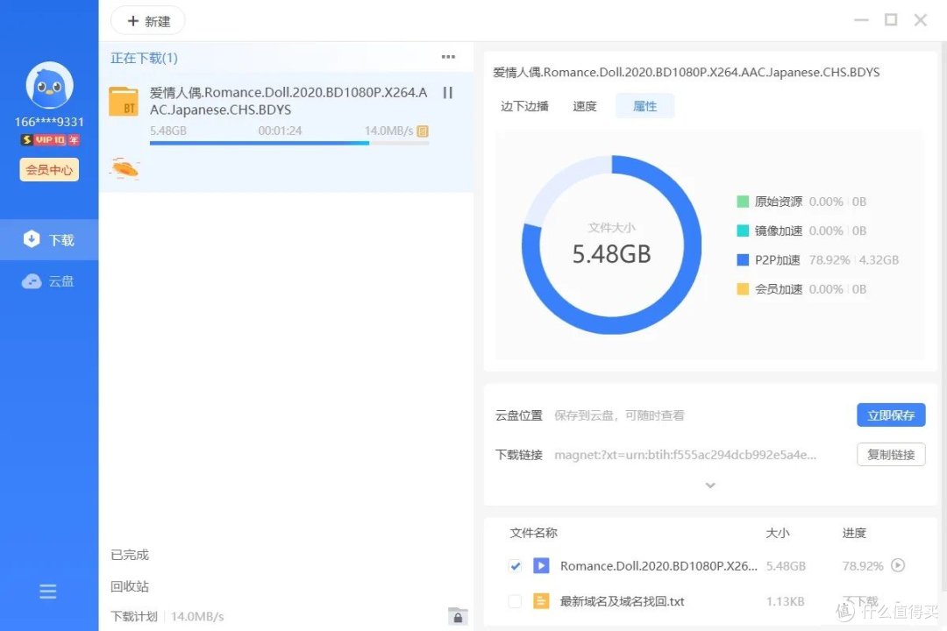The width and height of the screenshot is (947, 631).
Task: Click the BT folder task icon
Action: (x=124, y=102)
